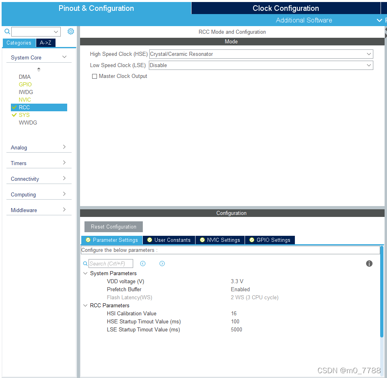Select GPIO in System Core list

[x=25, y=84]
